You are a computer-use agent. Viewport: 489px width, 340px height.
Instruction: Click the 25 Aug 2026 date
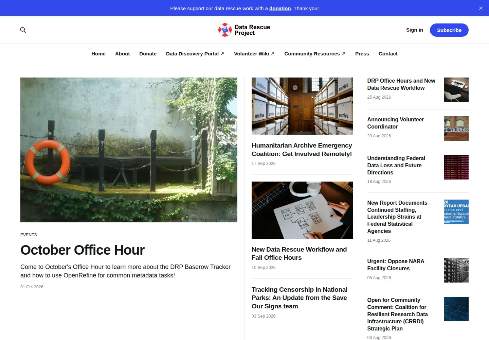(x=379, y=97)
